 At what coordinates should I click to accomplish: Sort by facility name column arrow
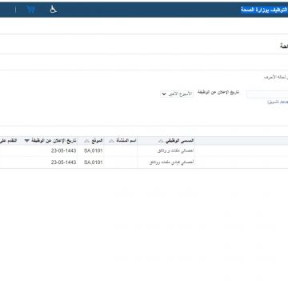point(111,141)
